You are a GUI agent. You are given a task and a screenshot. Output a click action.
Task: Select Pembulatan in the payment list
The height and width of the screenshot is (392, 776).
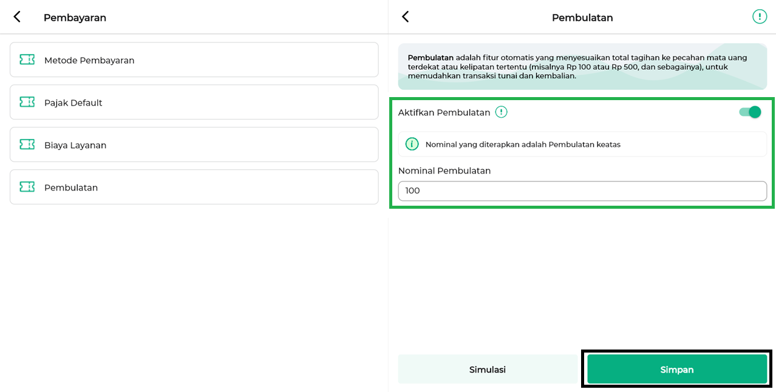[194, 188]
